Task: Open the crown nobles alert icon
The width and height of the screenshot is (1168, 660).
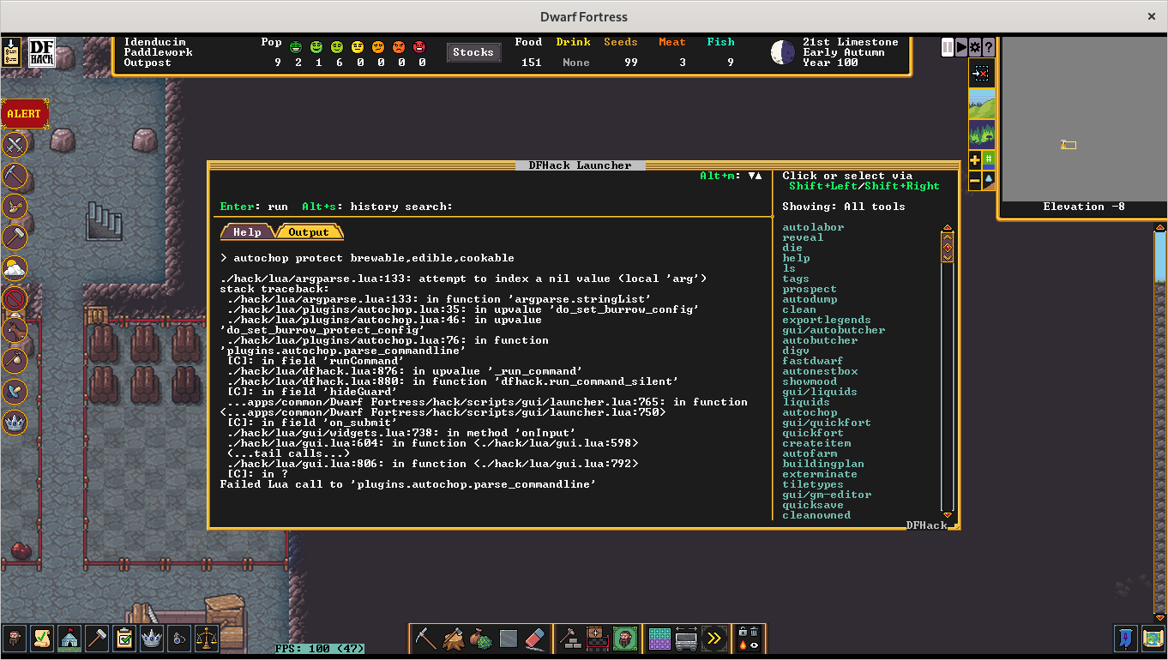Action: 15,423
